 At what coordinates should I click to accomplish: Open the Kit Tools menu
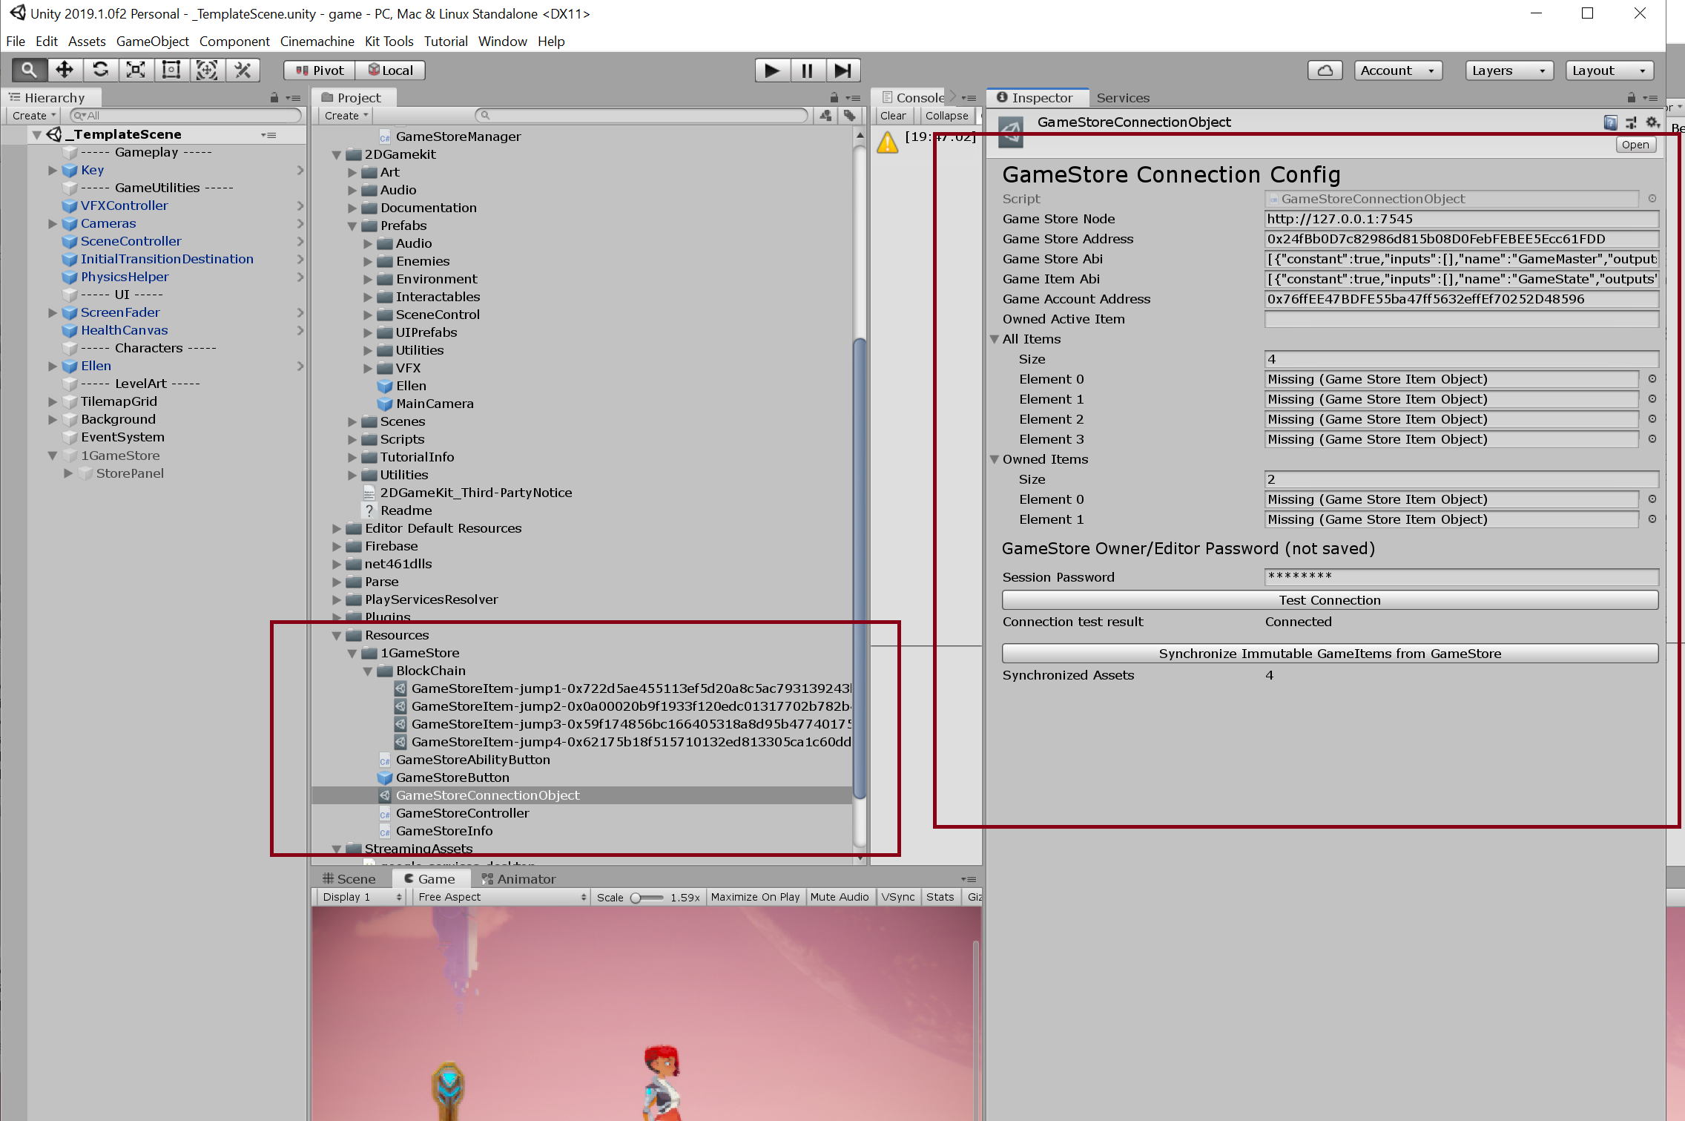click(389, 42)
